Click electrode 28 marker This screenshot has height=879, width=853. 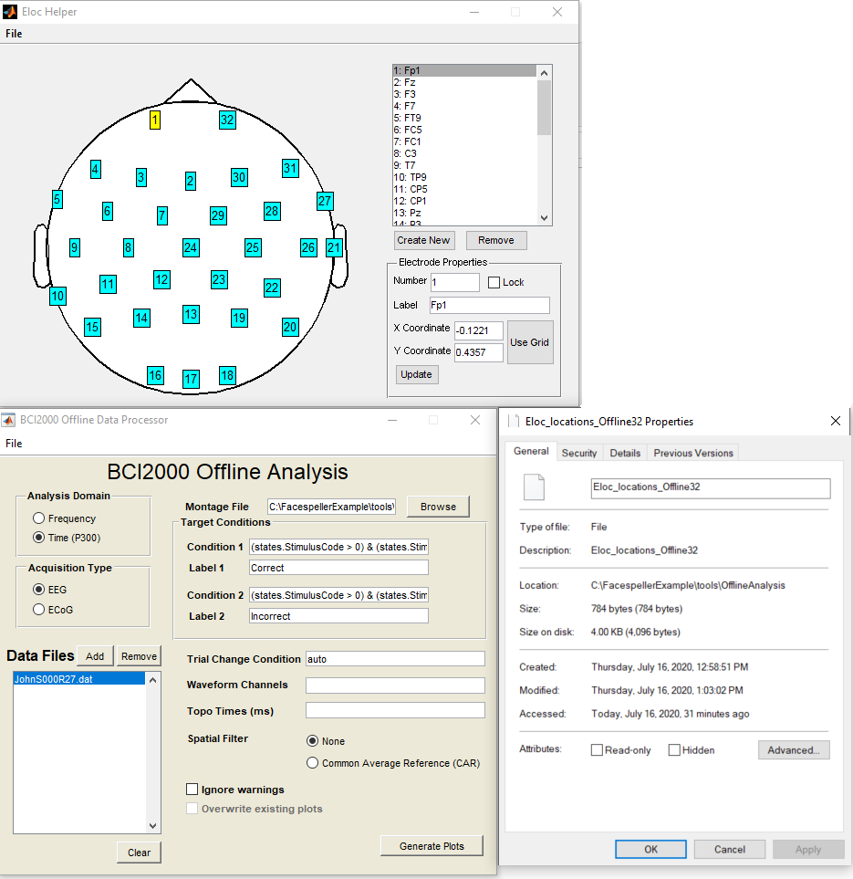272,212
